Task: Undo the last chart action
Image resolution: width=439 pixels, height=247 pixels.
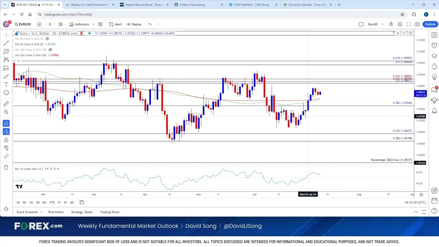Action: [x=150, y=24]
